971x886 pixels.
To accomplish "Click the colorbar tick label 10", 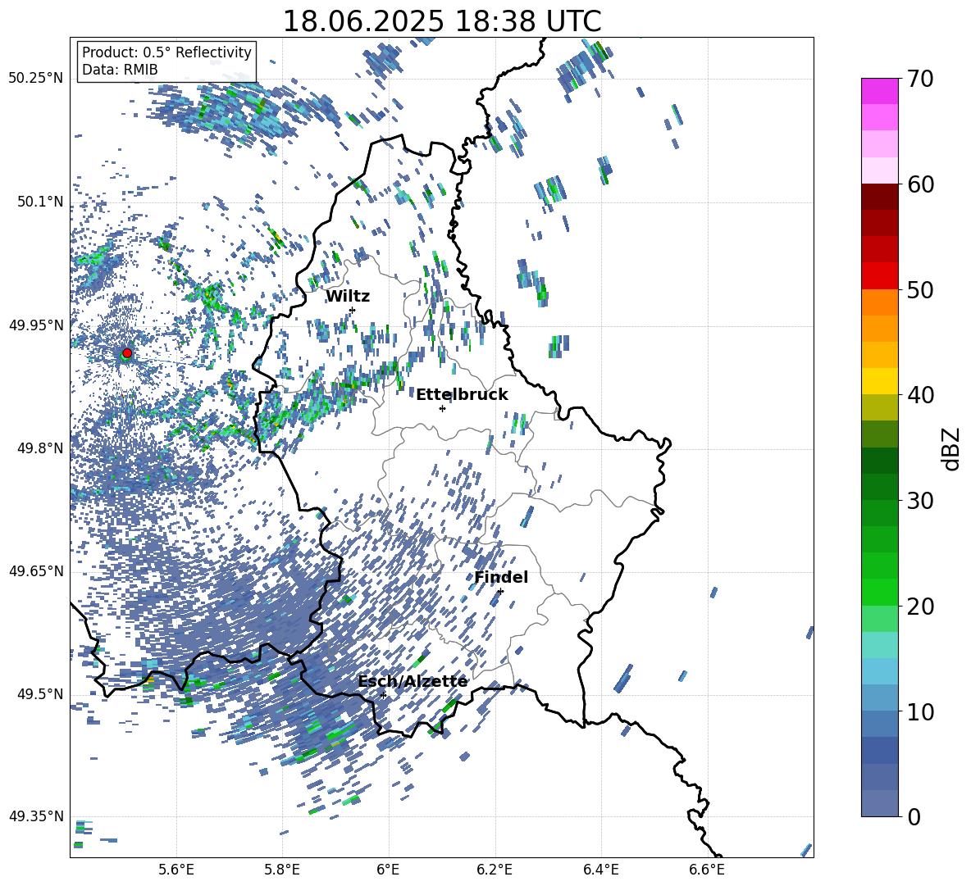I will point(920,711).
